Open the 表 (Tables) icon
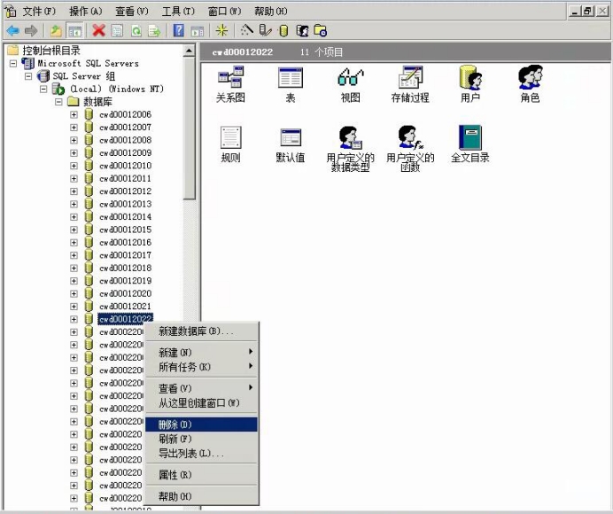 [290, 79]
